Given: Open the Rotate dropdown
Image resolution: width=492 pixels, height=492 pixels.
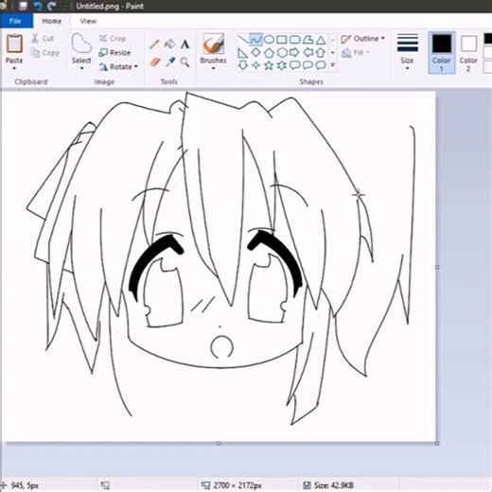Looking at the screenshot, I should pyautogui.click(x=118, y=67).
